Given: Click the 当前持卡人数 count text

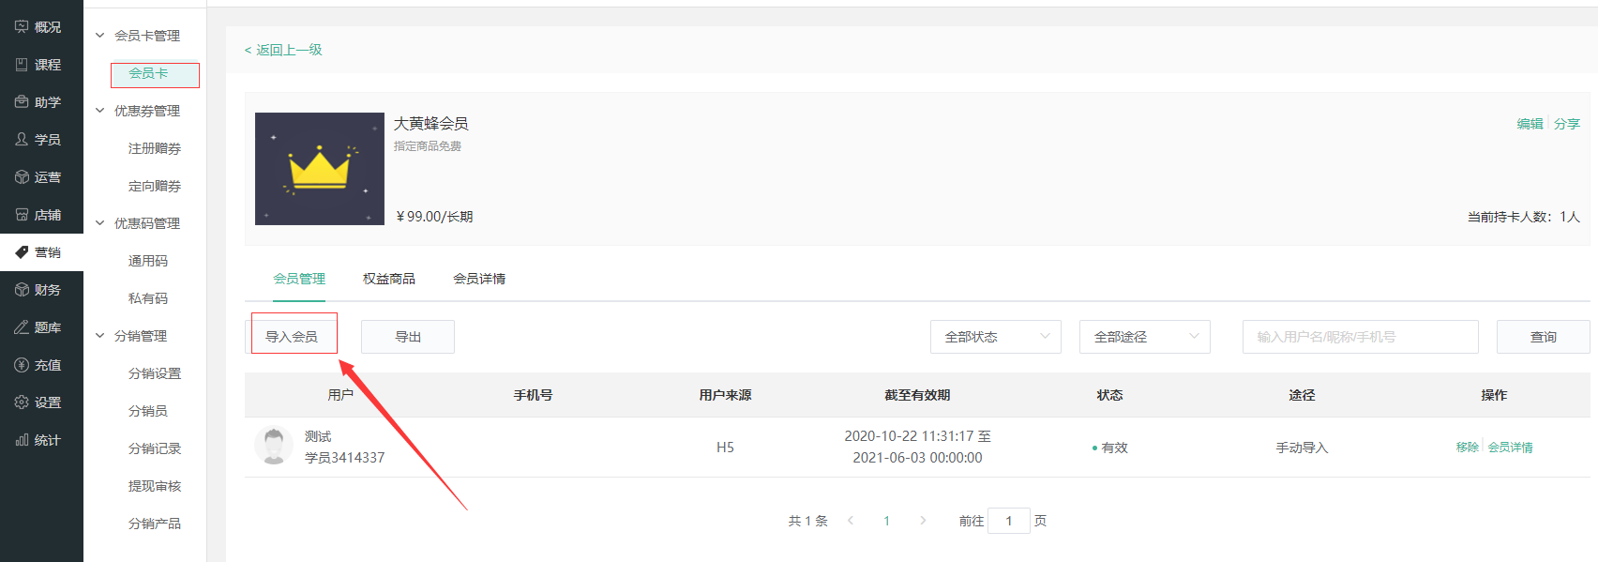Looking at the screenshot, I should pyautogui.click(x=1524, y=217).
